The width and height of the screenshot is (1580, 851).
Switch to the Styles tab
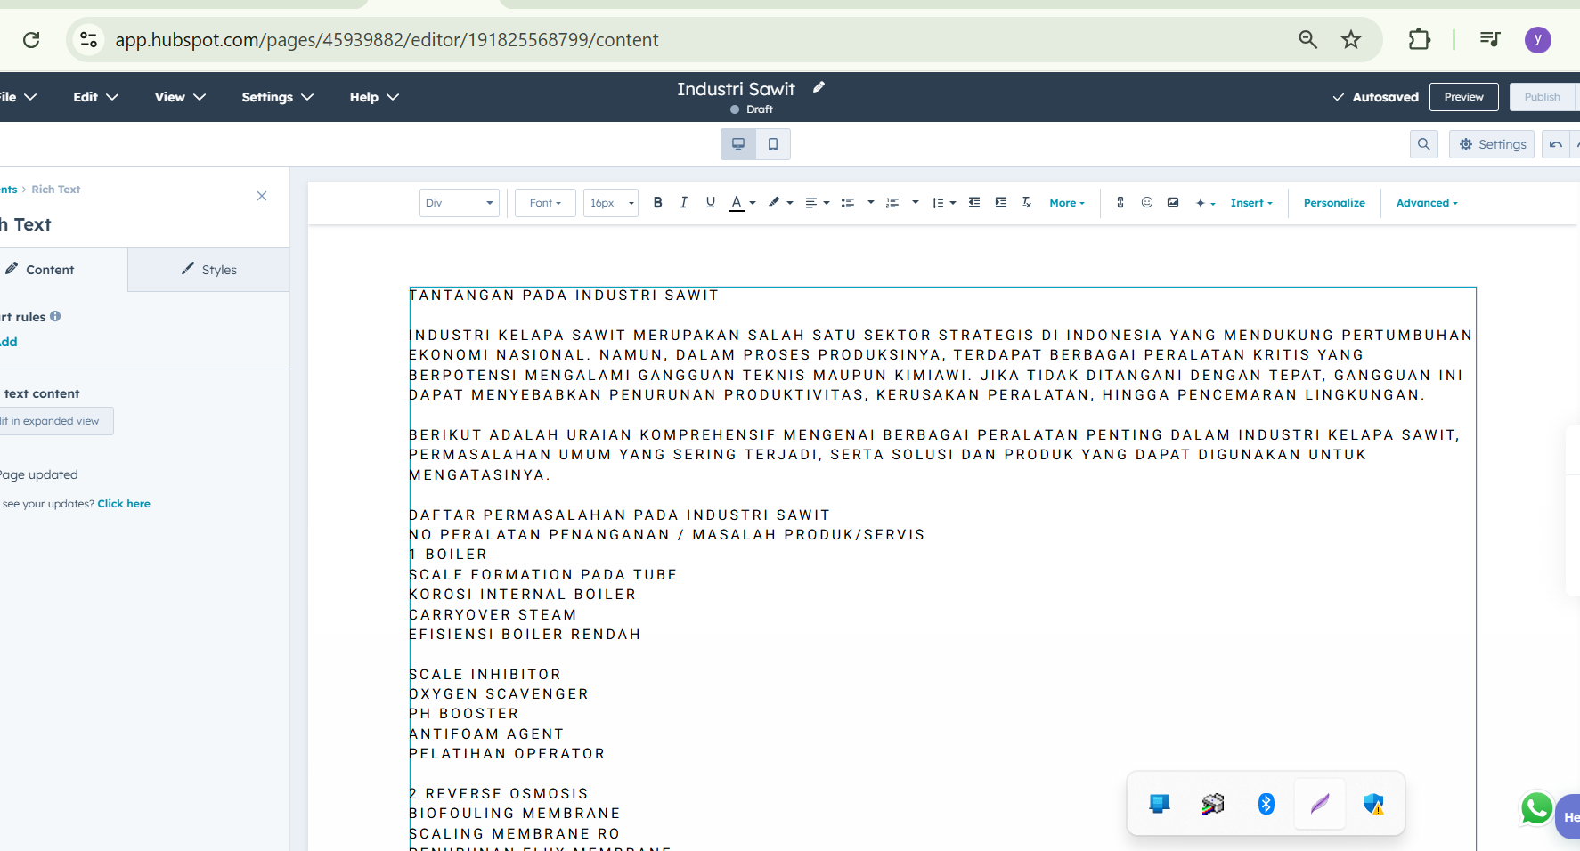[208, 269]
